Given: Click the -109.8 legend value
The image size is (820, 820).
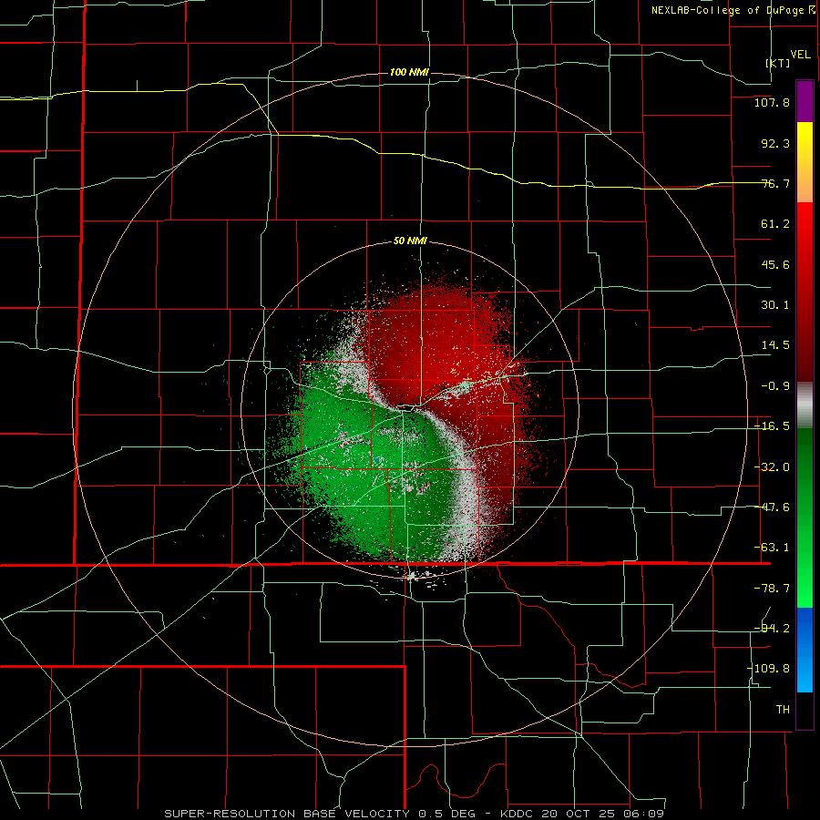Looking at the screenshot, I should click(768, 669).
